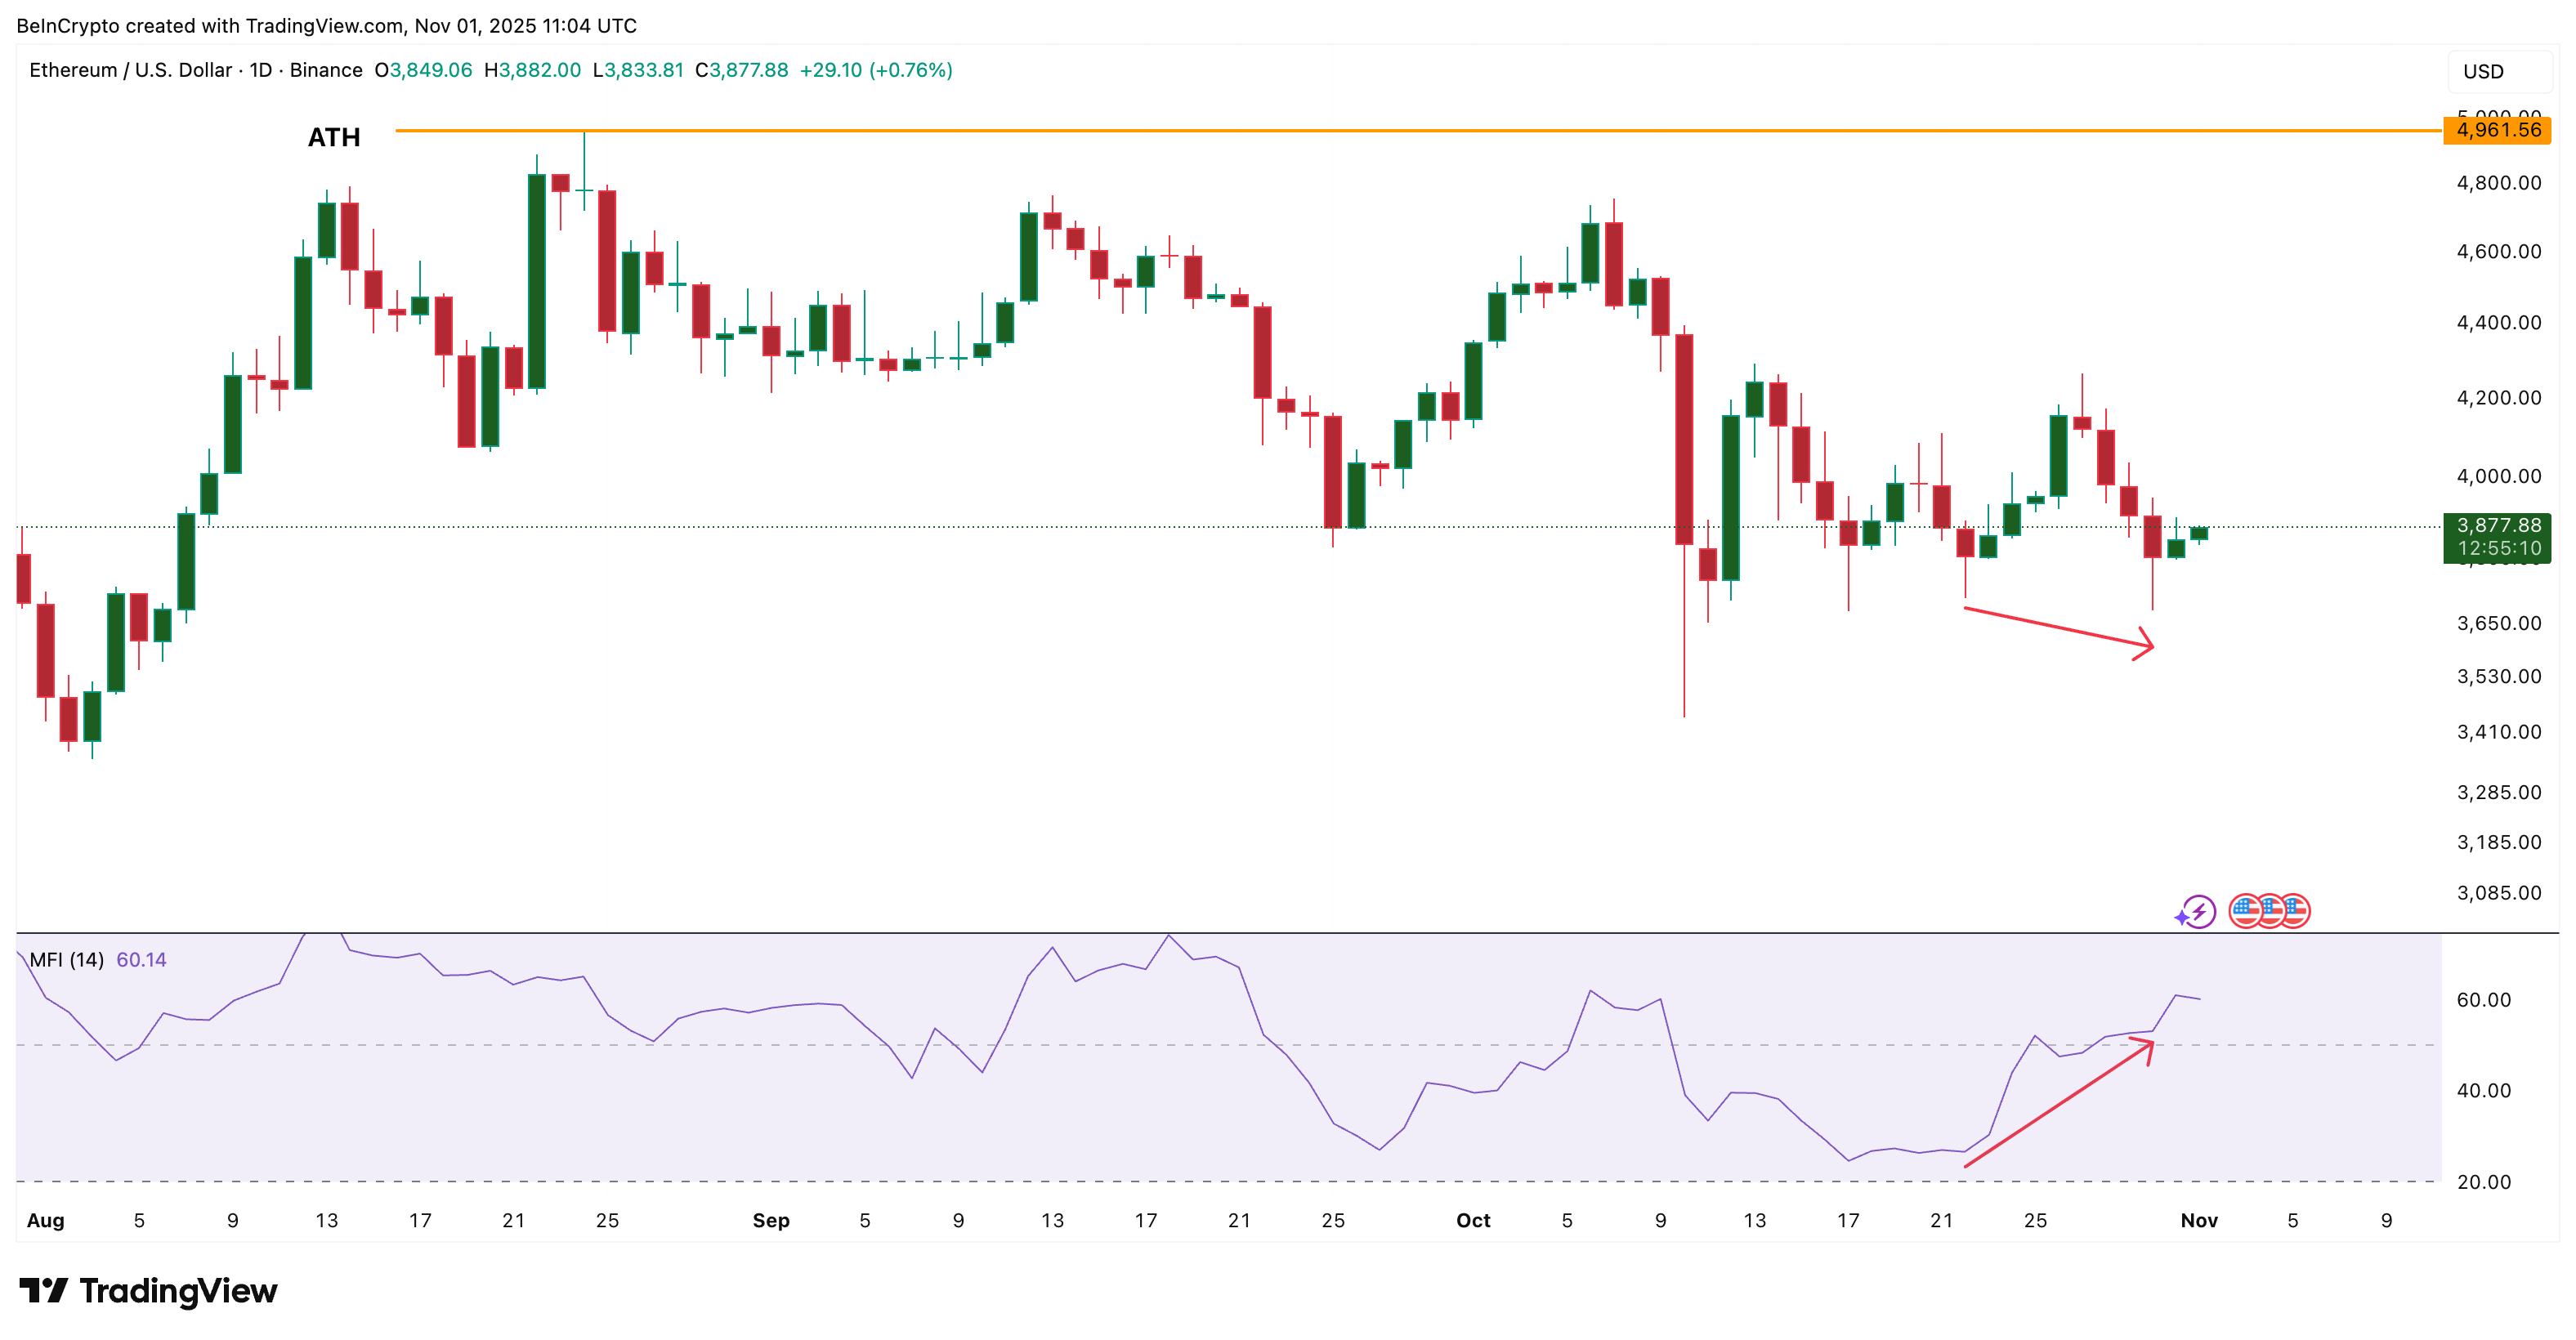Viewport: 2576px width, 1340px height.
Task: Click the middle US flag event marker
Action: pos(2272,913)
